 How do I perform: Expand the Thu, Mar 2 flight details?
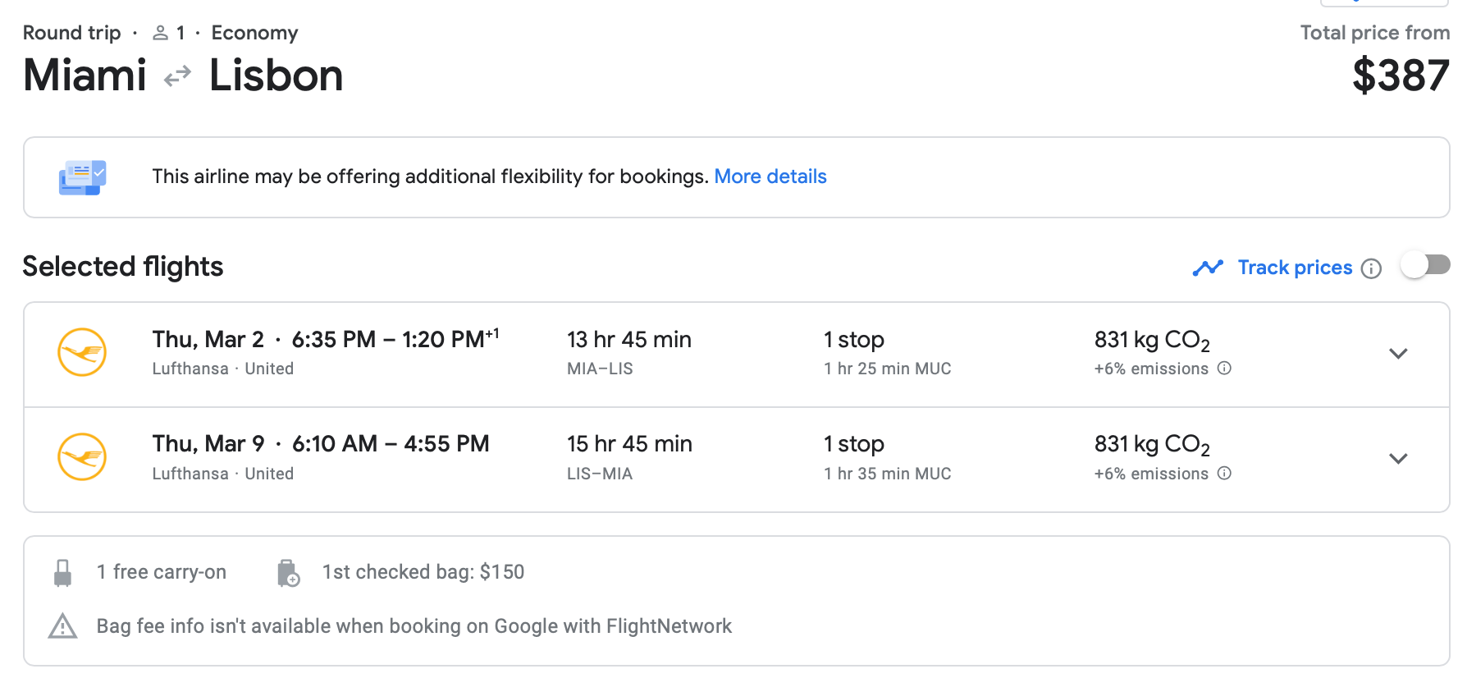pyautogui.click(x=1398, y=354)
